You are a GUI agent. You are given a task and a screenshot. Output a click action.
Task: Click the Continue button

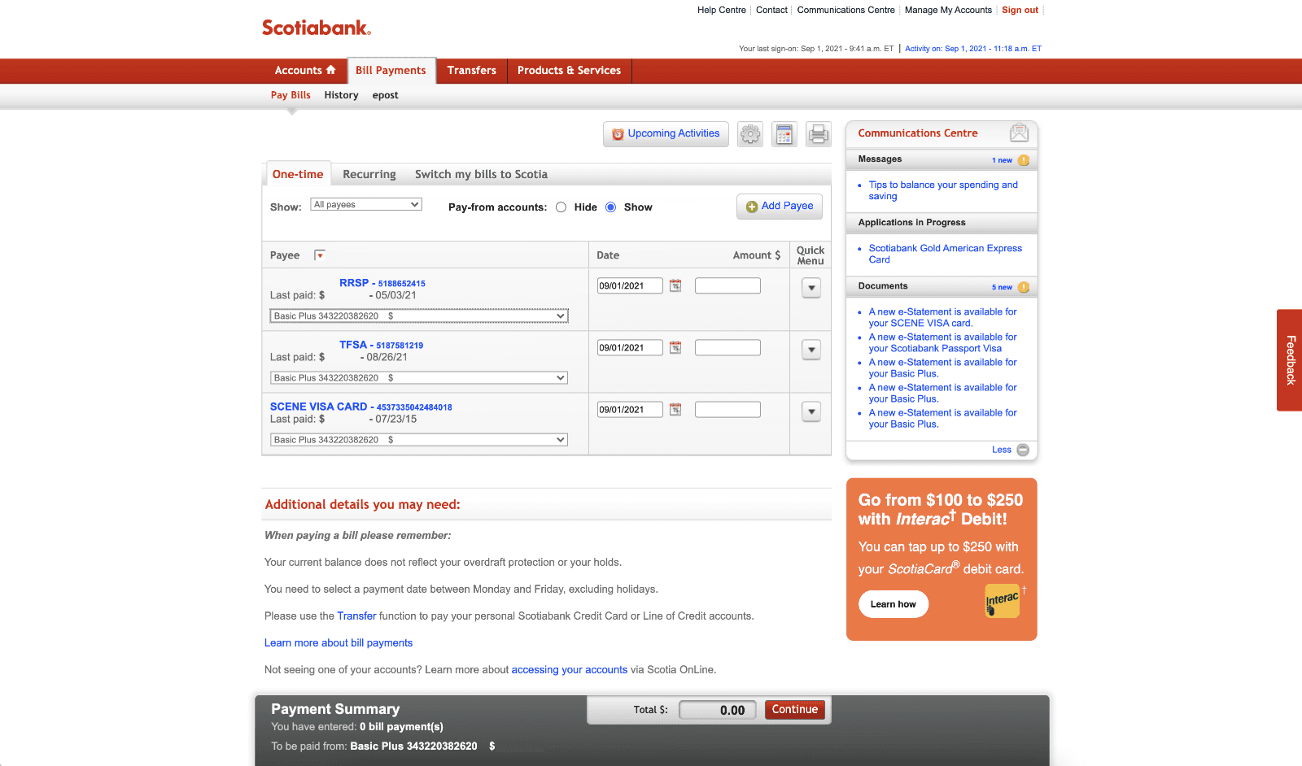pyautogui.click(x=795, y=710)
